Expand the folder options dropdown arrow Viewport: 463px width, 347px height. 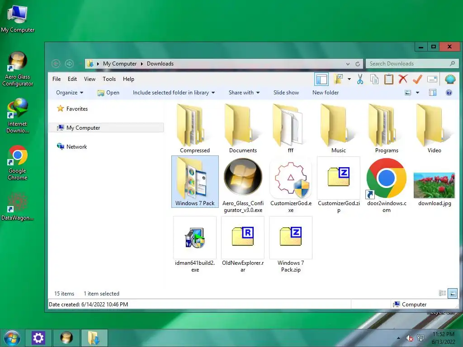tap(350, 79)
